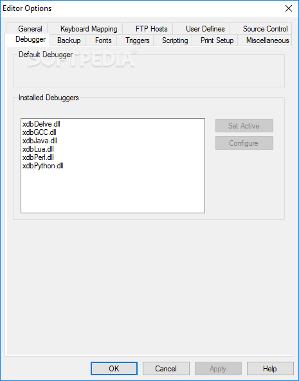Click the Configure button
This screenshot has width=299, height=381.
pos(244,143)
